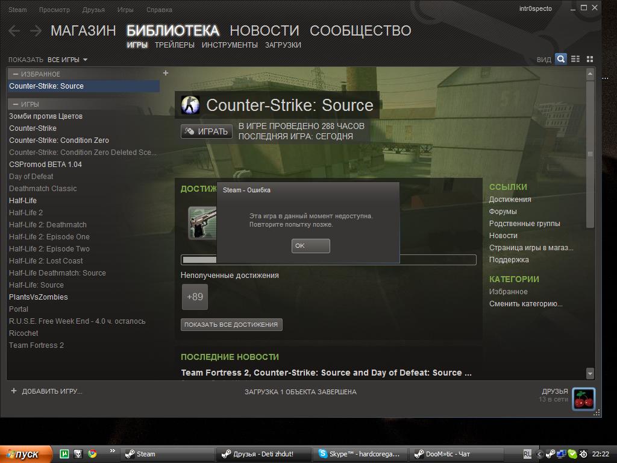Go back with the left arrow
617x463 pixels.
14,30
